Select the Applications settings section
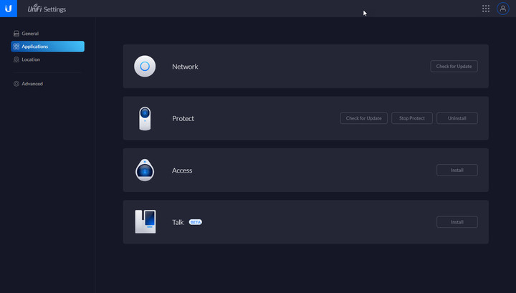Viewport: 516px width, 293px height. point(47,47)
